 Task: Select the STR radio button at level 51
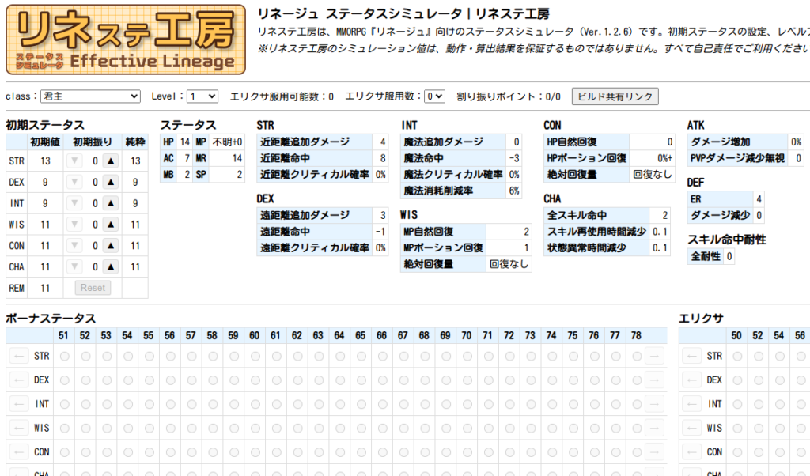click(64, 357)
